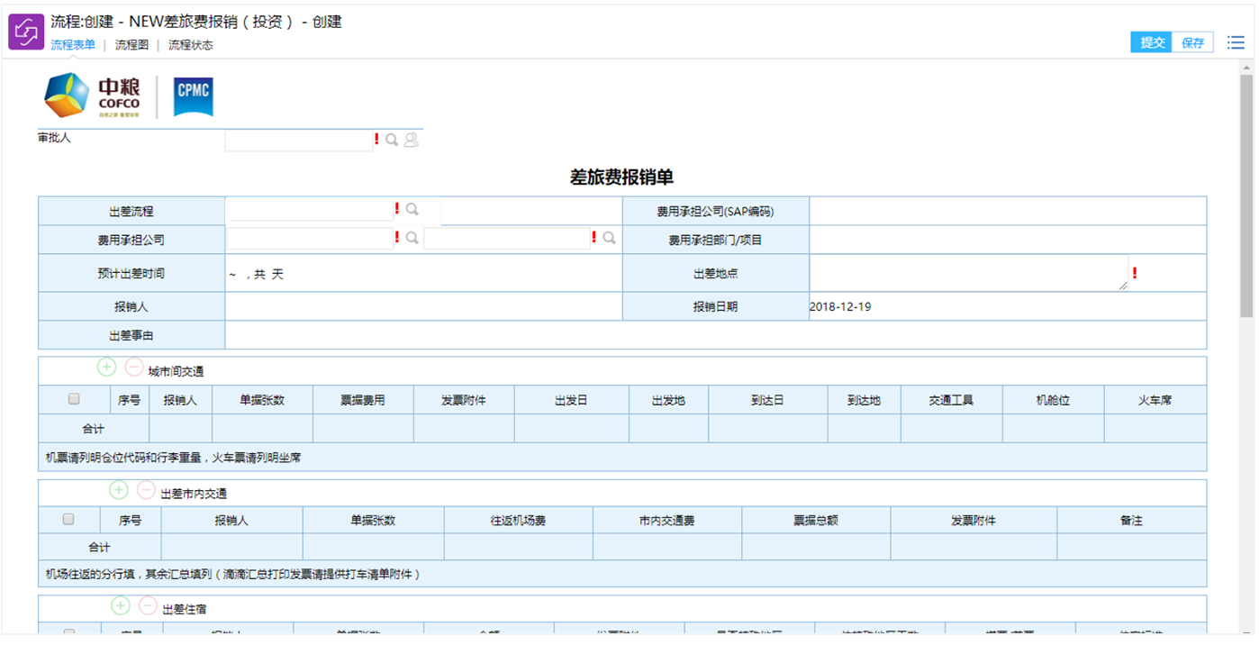This screenshot has height=645, width=1259.
Task: Click the 往返机场费 column header
Action: pyautogui.click(x=518, y=521)
